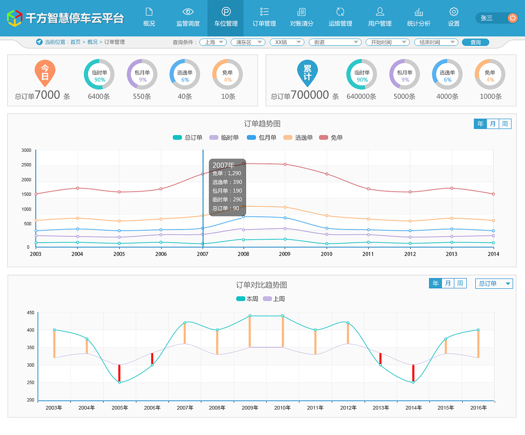Click the 对账清分 document icon
Viewport: 525px width, 435px height.
(301, 12)
